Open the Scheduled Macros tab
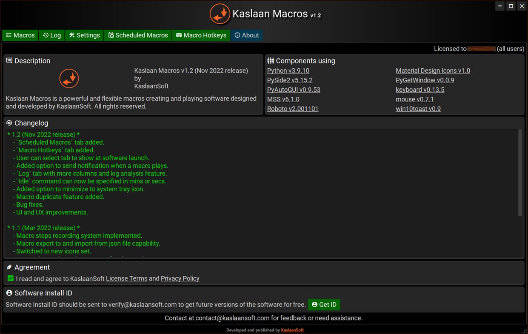Viewport: 528px width, 334px height. [137, 35]
